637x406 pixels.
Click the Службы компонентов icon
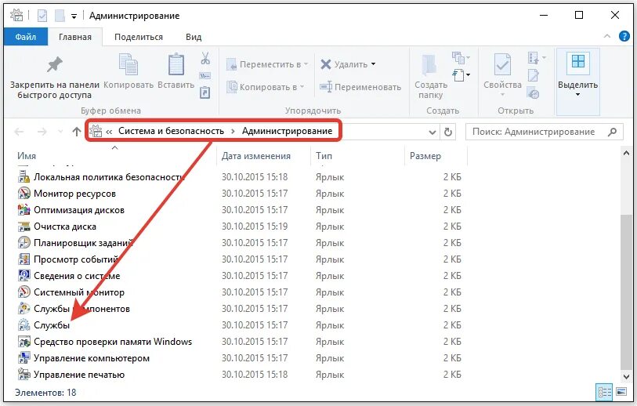coord(24,309)
